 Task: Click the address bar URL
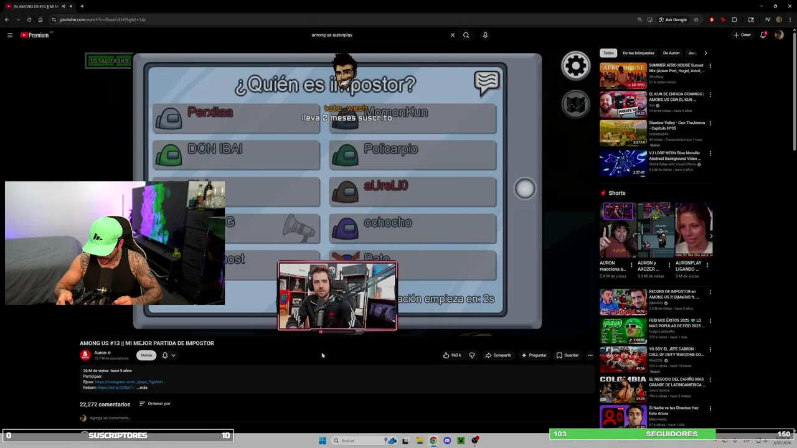103,19
